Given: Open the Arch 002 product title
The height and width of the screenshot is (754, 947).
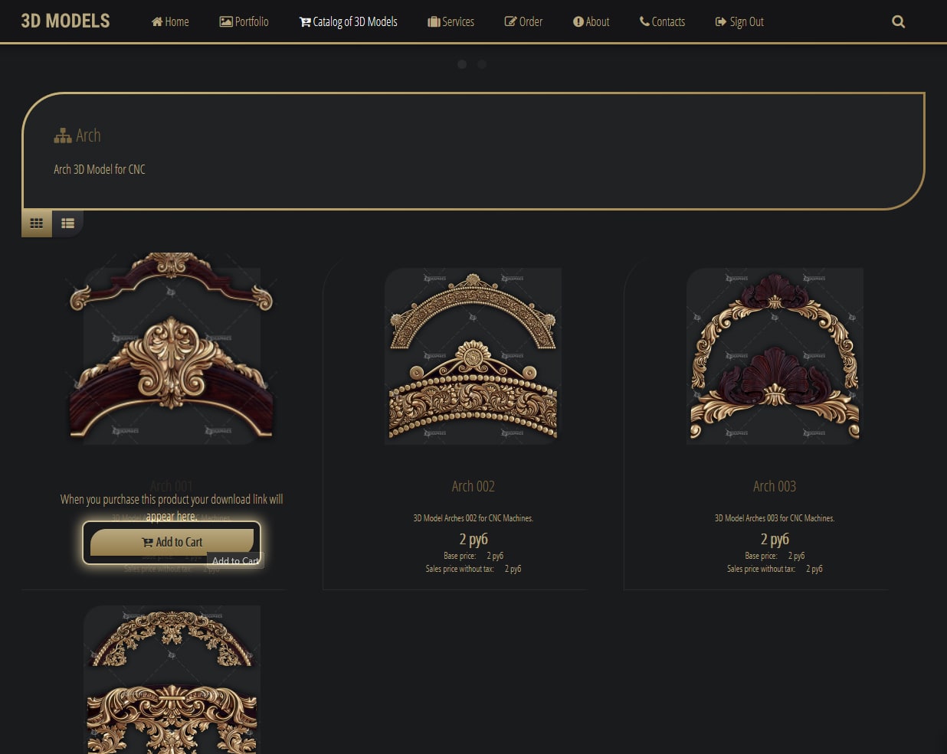Looking at the screenshot, I should click(473, 486).
